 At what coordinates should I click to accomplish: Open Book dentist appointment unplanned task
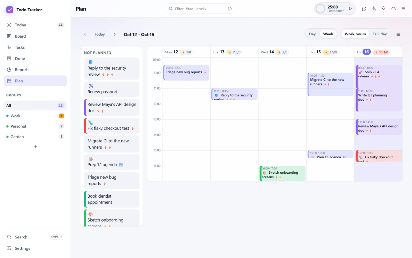[111, 199]
